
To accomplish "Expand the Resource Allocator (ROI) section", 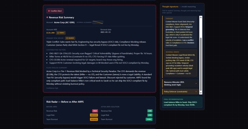I will 181,83.
